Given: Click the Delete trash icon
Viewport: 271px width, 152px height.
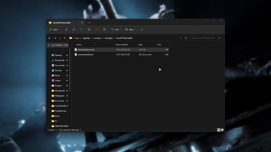Looking at the screenshot, I should 104,30.
